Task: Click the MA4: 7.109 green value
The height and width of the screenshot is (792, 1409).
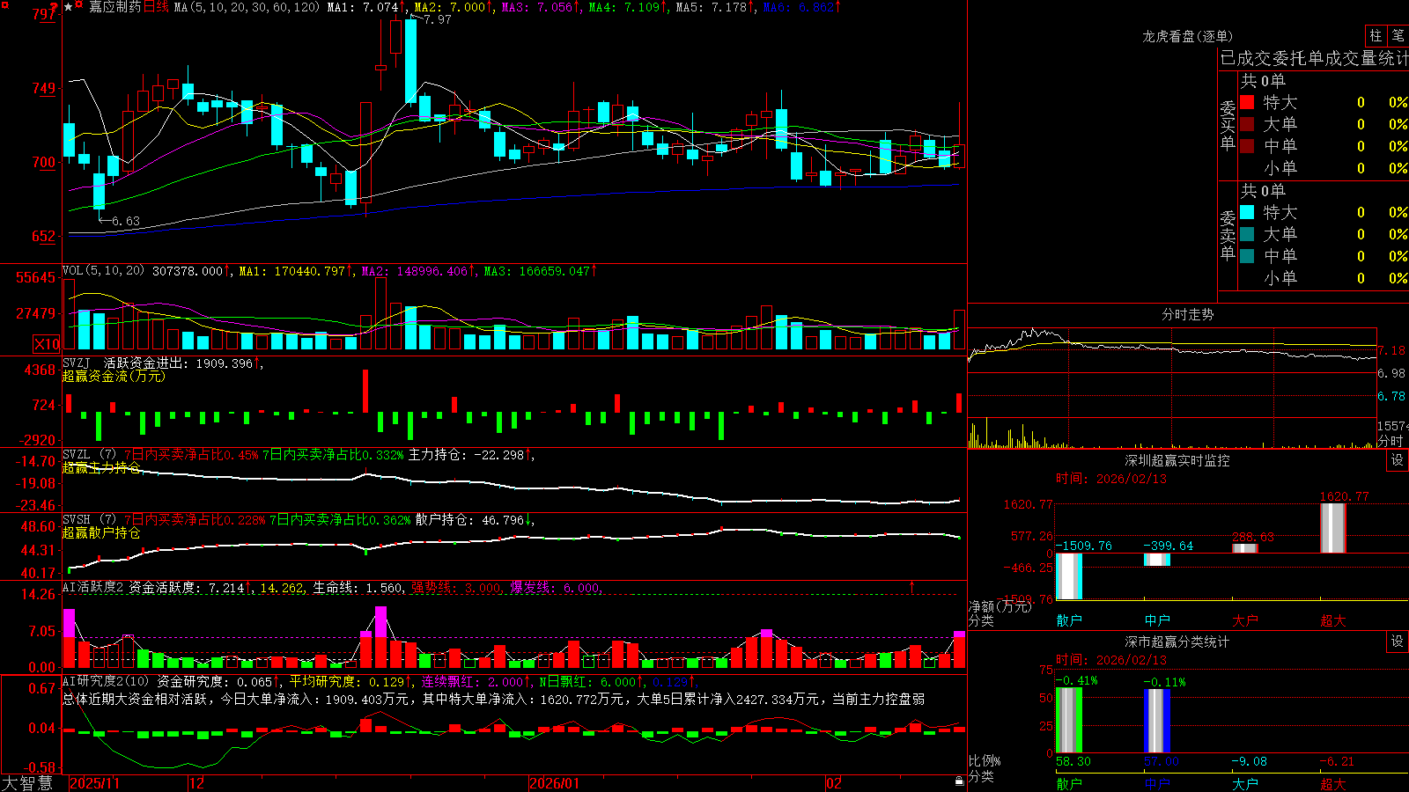Action: pyautogui.click(x=623, y=7)
